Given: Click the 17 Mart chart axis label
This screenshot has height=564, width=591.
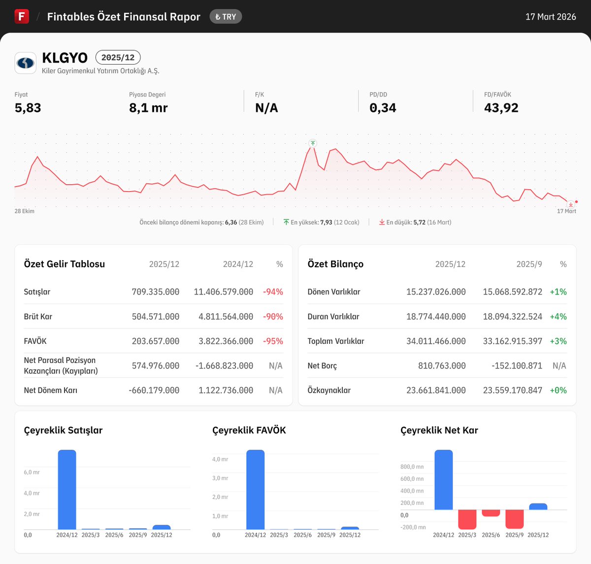Looking at the screenshot, I should 566,211.
